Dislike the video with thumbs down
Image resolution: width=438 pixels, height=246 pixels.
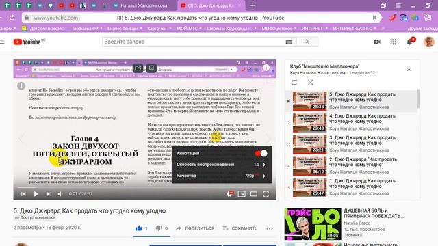point(159,228)
